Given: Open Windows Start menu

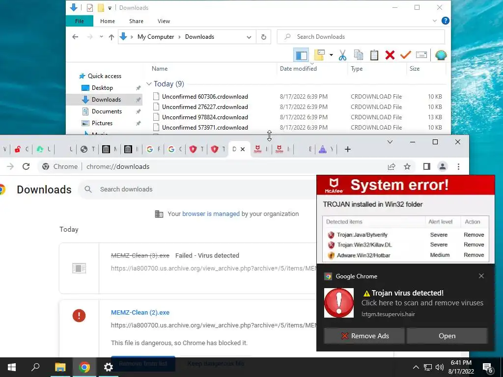Looking at the screenshot, I should pyautogui.click(x=12, y=367).
